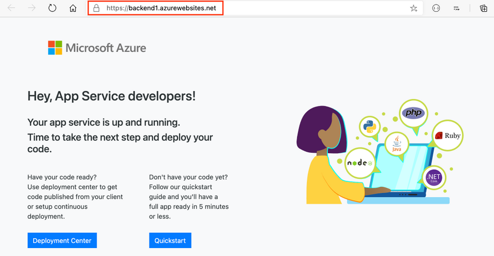Image resolution: width=494 pixels, height=256 pixels.
Task: Open the Quickstart guide button
Action: pyautogui.click(x=170, y=241)
